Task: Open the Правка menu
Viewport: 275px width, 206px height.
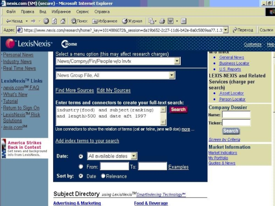Action: [x=27, y=12]
